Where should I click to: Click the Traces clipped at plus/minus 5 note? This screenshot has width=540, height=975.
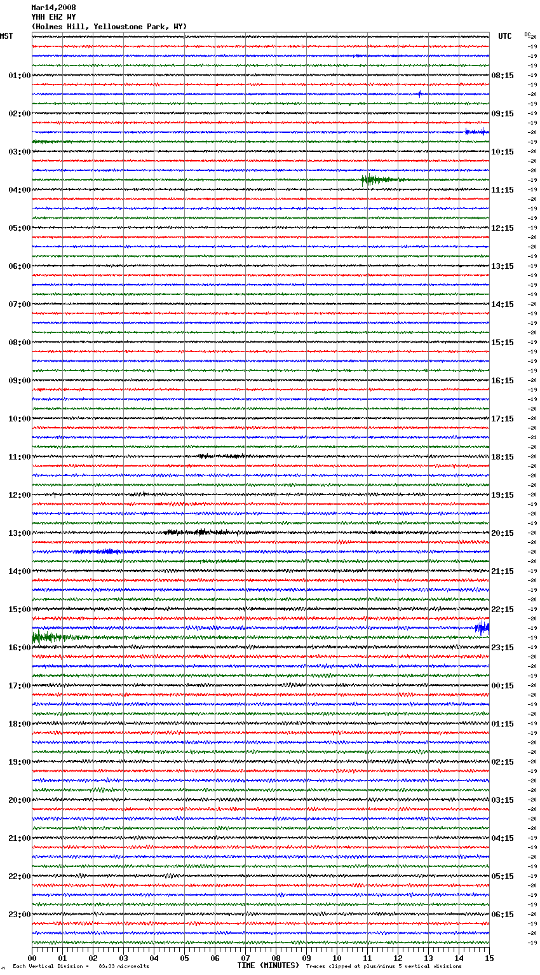384,966
